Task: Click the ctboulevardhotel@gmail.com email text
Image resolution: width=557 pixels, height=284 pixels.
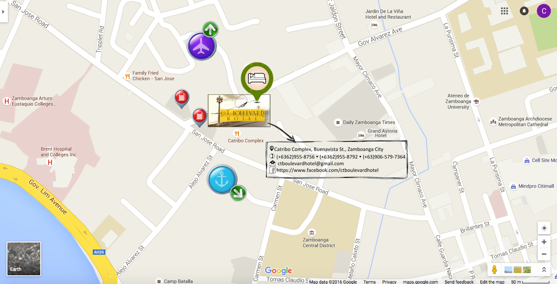Action: coord(311,163)
